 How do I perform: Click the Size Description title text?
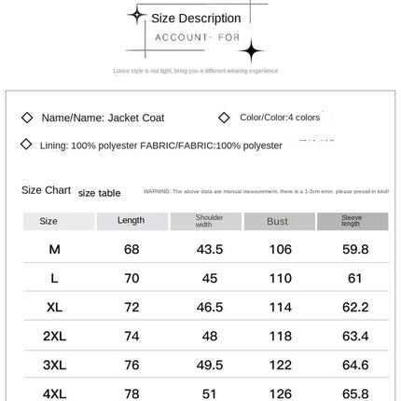pyautogui.click(x=196, y=19)
